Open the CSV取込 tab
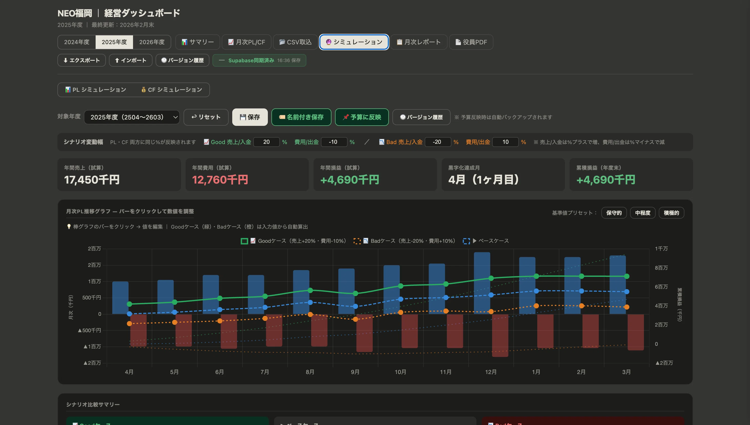 (x=295, y=42)
